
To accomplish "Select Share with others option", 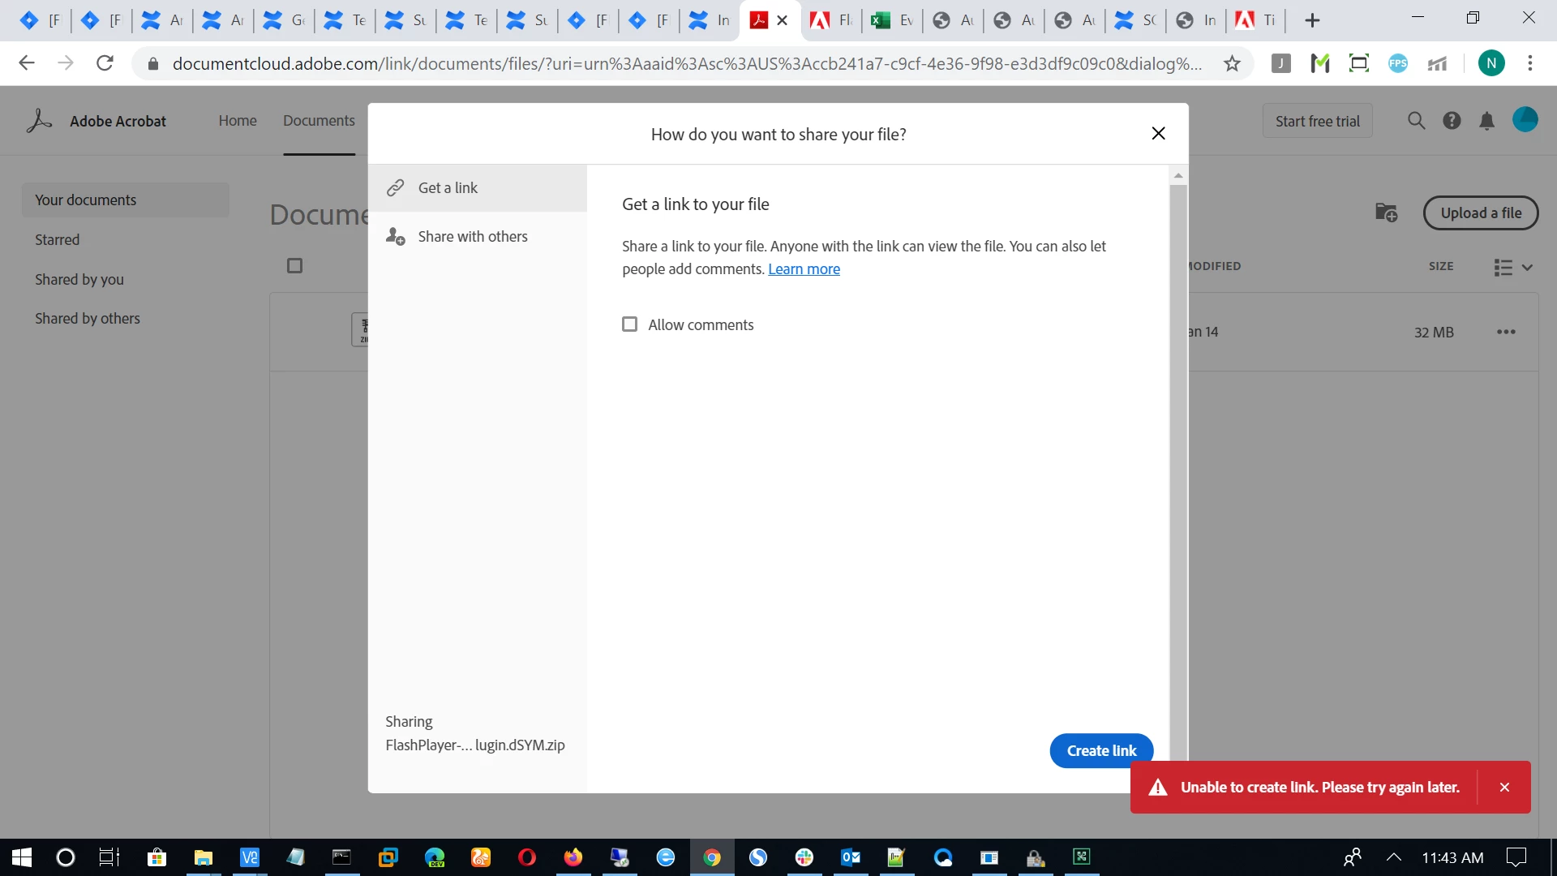I will pos(473,236).
